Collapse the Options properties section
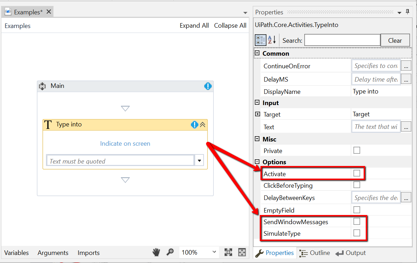The width and height of the screenshot is (417, 263). (257, 162)
